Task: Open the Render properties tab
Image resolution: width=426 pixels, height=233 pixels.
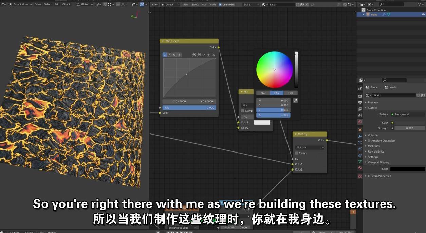Action: 360,96
